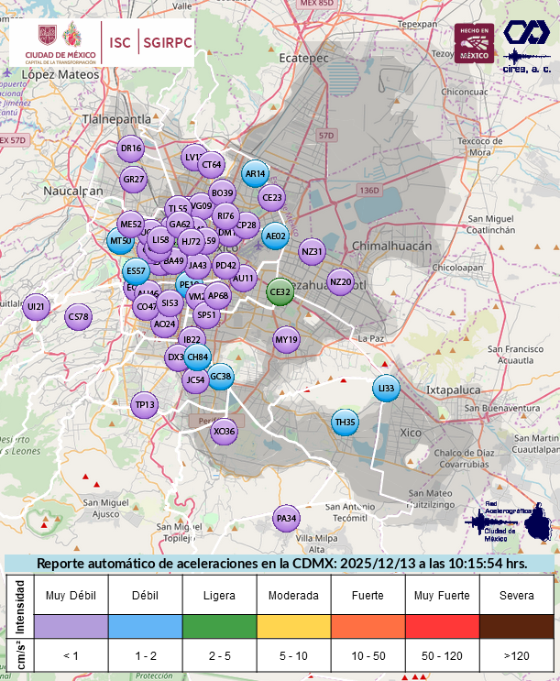Click the Hecho en México badge

[474, 43]
